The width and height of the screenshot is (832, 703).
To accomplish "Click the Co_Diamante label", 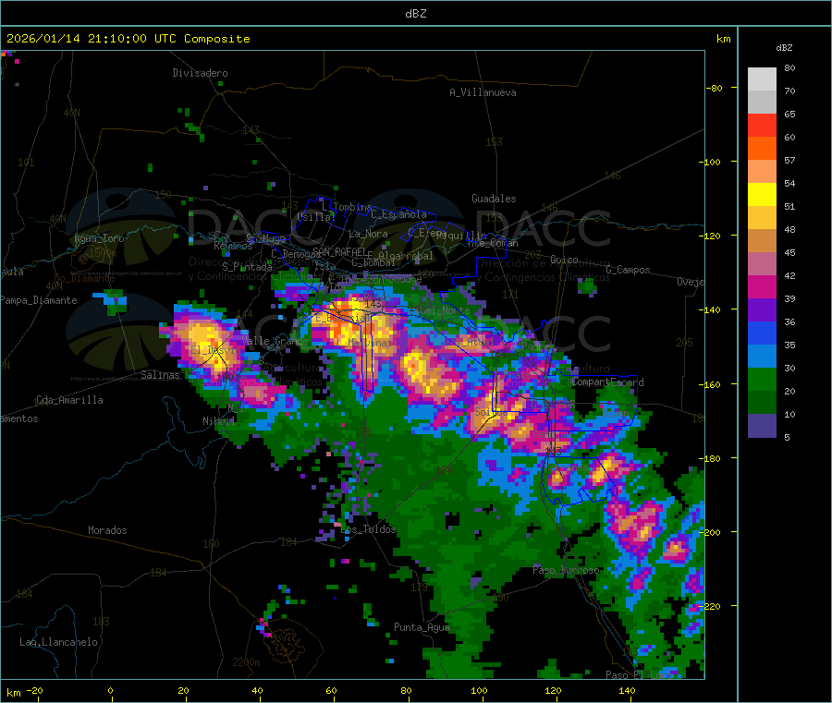I will coord(84,278).
